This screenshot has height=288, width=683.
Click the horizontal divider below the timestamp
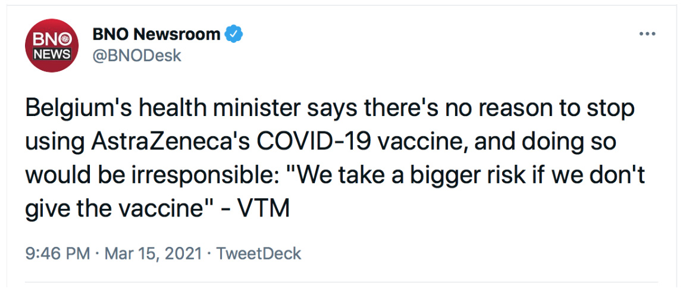(x=342, y=281)
